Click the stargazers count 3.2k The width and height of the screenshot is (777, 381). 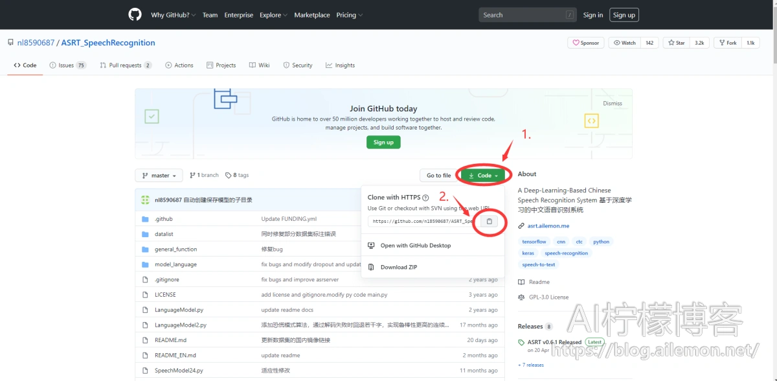[699, 43]
